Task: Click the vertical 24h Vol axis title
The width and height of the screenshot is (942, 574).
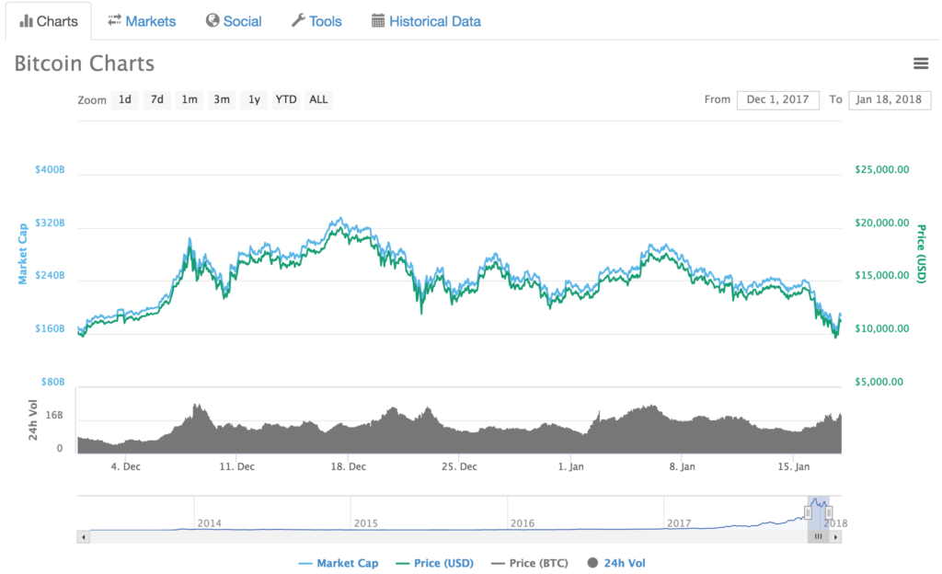Action: 33,420
